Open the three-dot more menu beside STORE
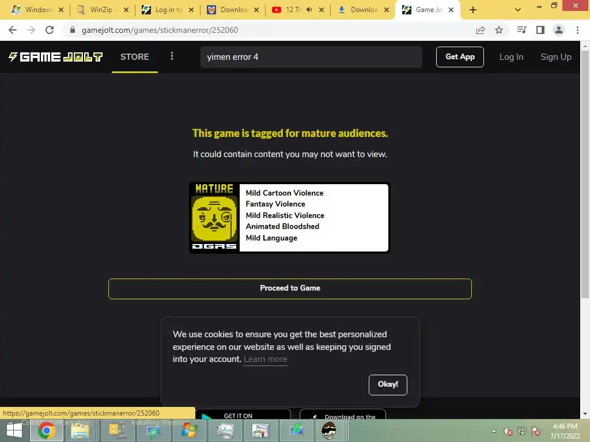Screen dimensions: 590x442 (x=172, y=56)
